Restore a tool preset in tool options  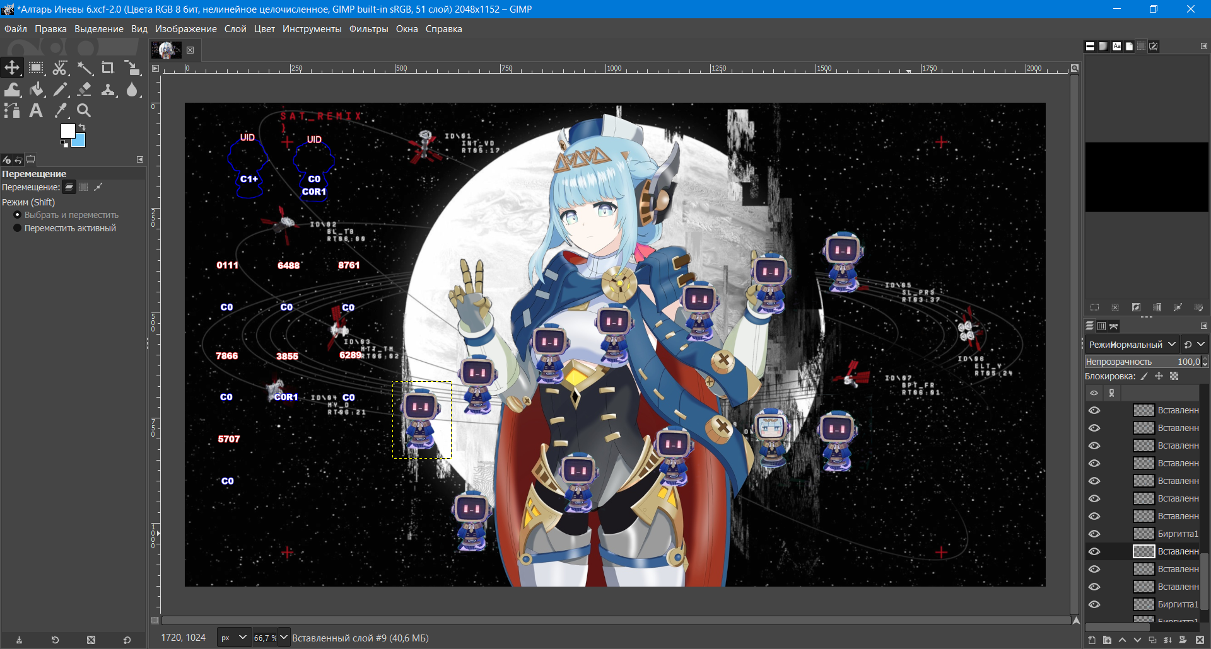pyautogui.click(x=55, y=640)
